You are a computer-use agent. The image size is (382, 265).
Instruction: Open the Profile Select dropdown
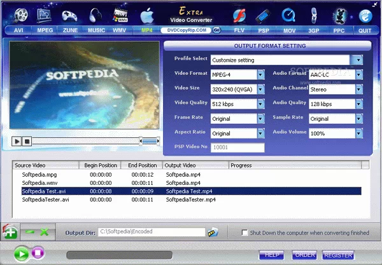click(359, 59)
